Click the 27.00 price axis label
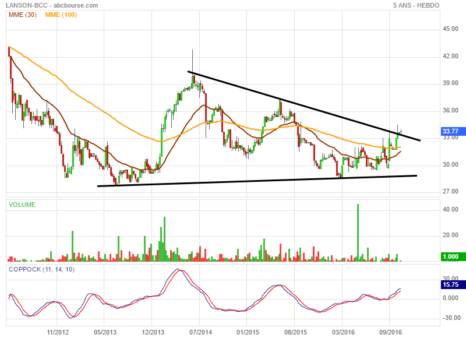The image size is (466, 338). pyautogui.click(x=450, y=192)
